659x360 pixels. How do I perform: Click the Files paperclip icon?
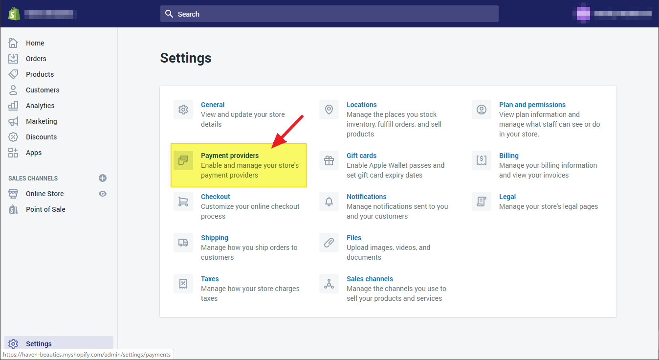pyautogui.click(x=329, y=243)
